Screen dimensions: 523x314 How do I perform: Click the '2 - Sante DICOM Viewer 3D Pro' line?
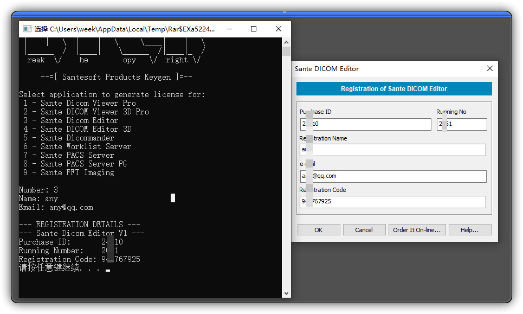tap(86, 112)
